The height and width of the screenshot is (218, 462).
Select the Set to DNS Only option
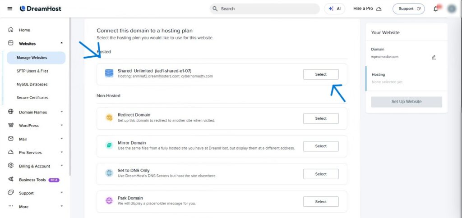tap(321, 174)
